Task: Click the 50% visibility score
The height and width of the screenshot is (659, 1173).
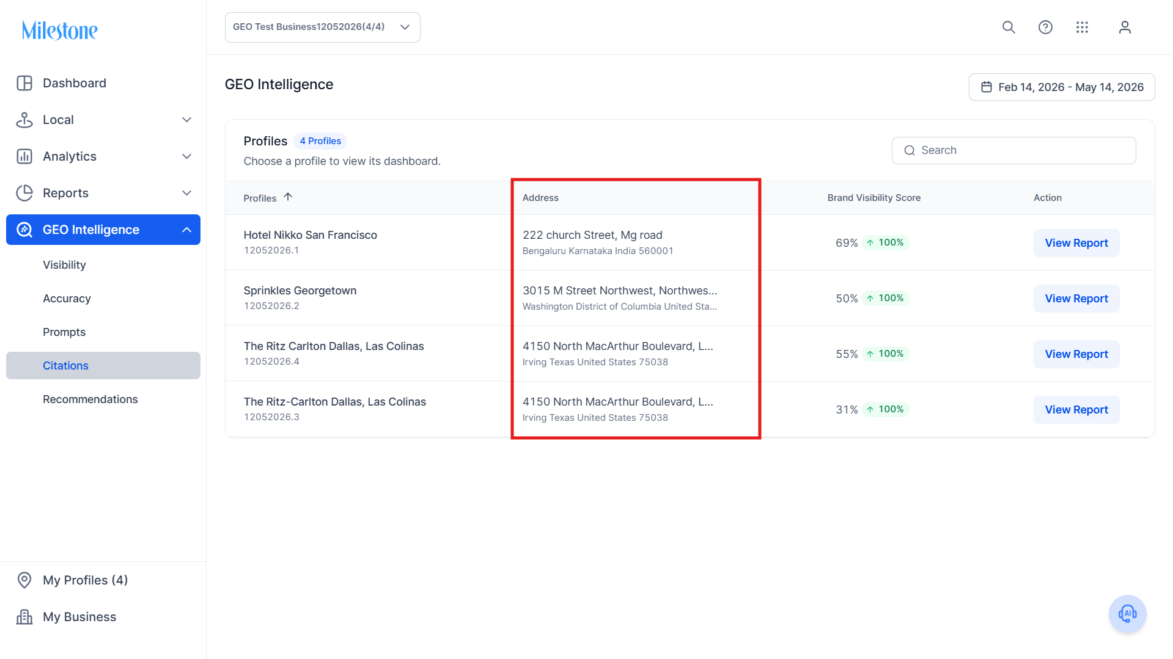Action: coord(847,299)
